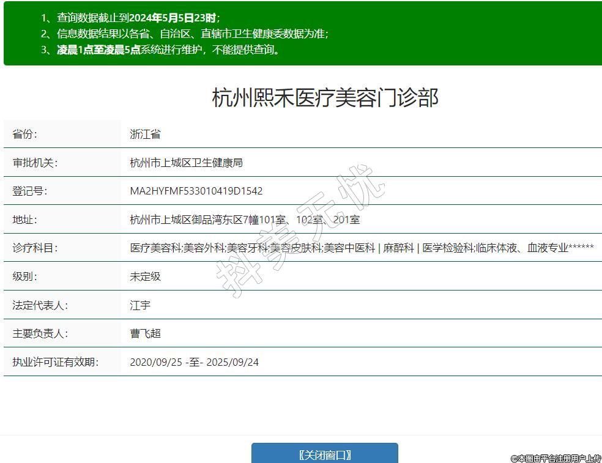Click the 诊疗科目 row label

[x=34, y=248]
